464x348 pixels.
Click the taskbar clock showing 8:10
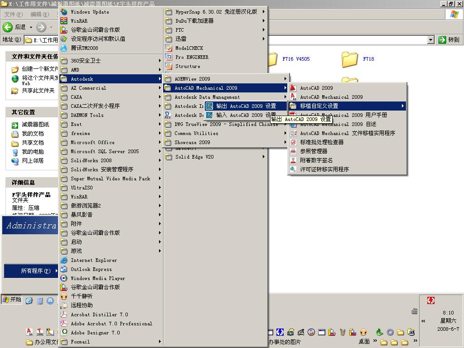(x=448, y=313)
